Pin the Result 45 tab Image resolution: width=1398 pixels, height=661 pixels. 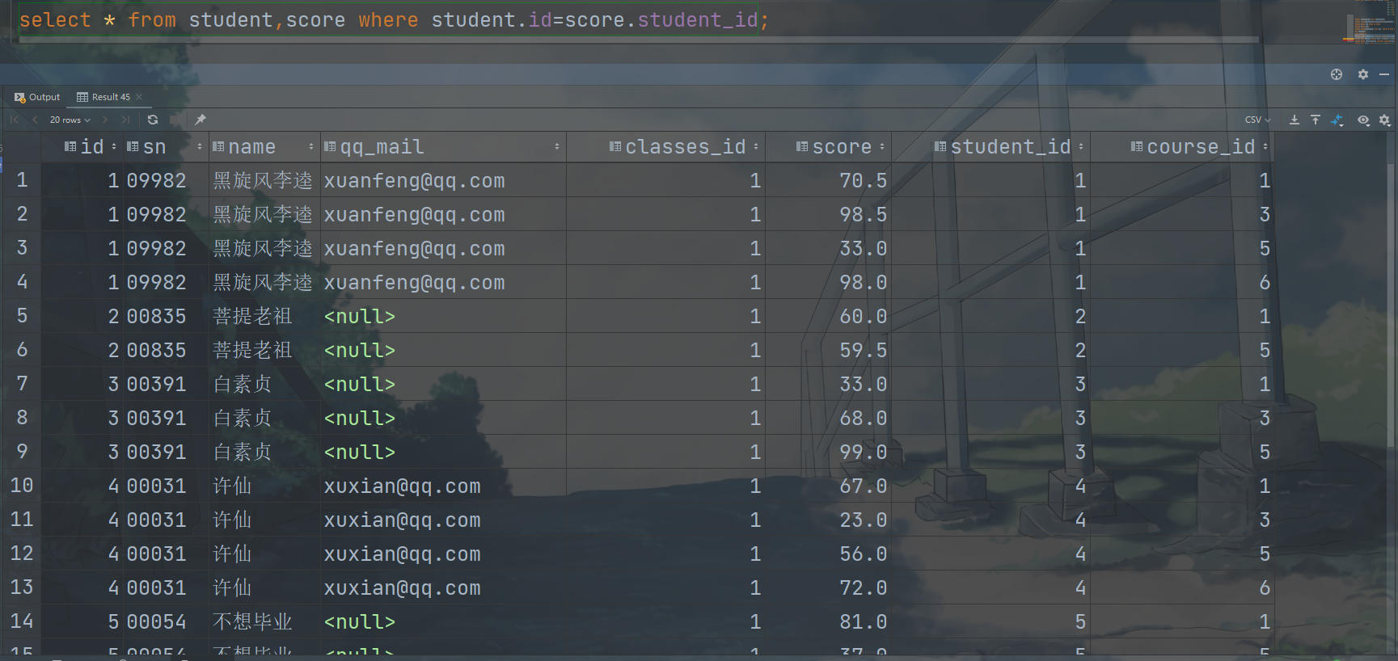[201, 120]
